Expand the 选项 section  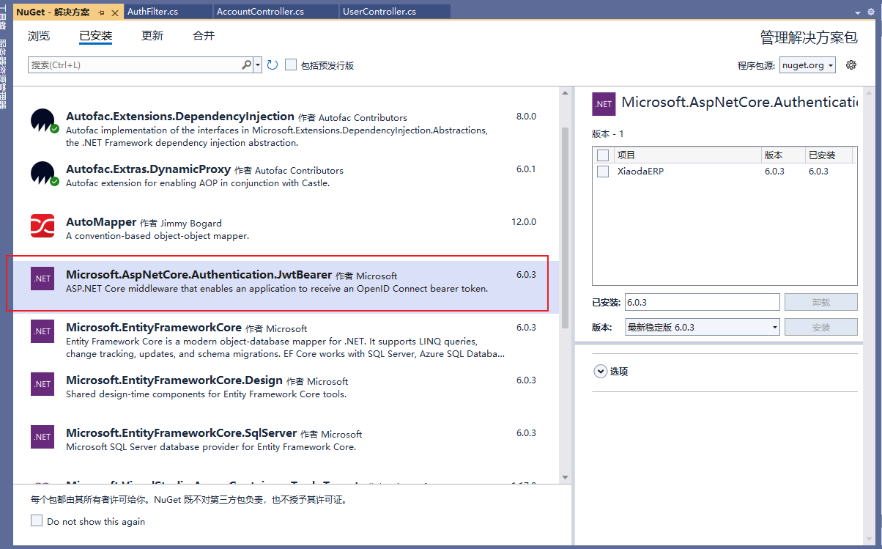(x=600, y=372)
